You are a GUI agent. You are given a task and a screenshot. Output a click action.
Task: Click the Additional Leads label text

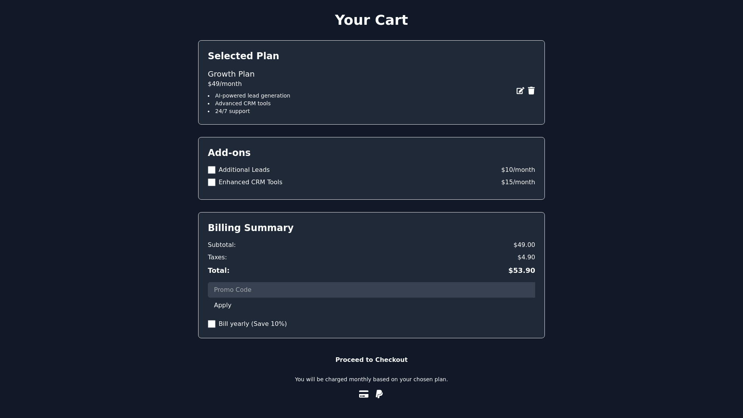point(244,170)
